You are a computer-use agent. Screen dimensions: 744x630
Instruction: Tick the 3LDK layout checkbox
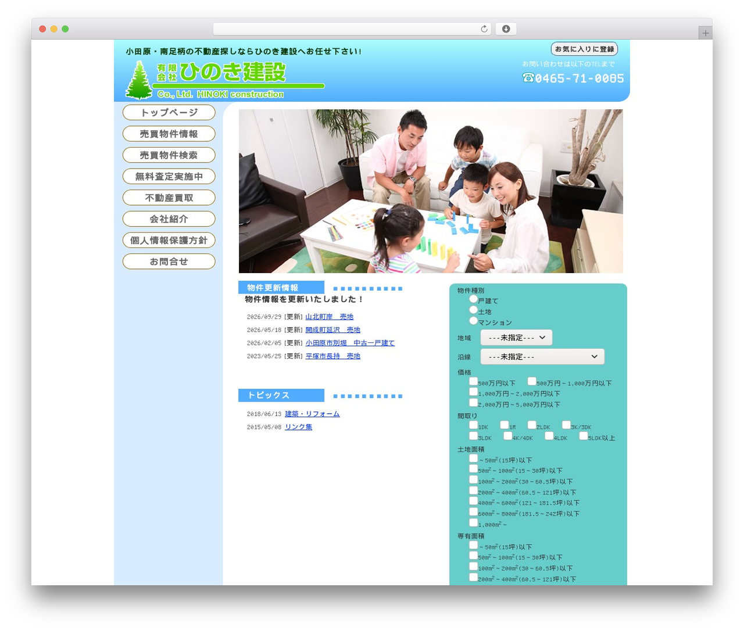coord(474,436)
